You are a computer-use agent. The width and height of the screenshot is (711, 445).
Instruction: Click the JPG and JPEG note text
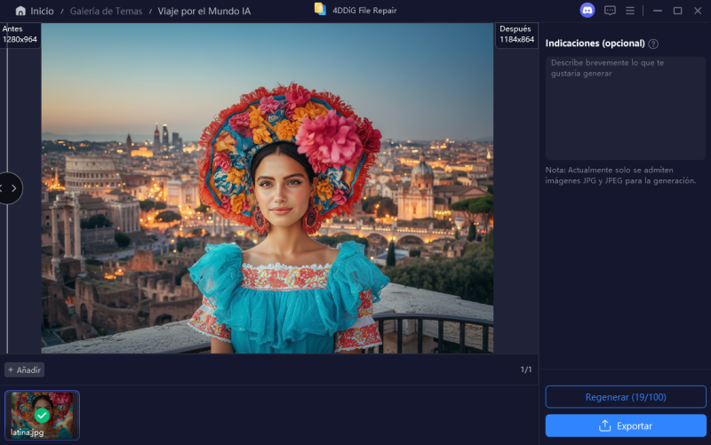coord(620,175)
